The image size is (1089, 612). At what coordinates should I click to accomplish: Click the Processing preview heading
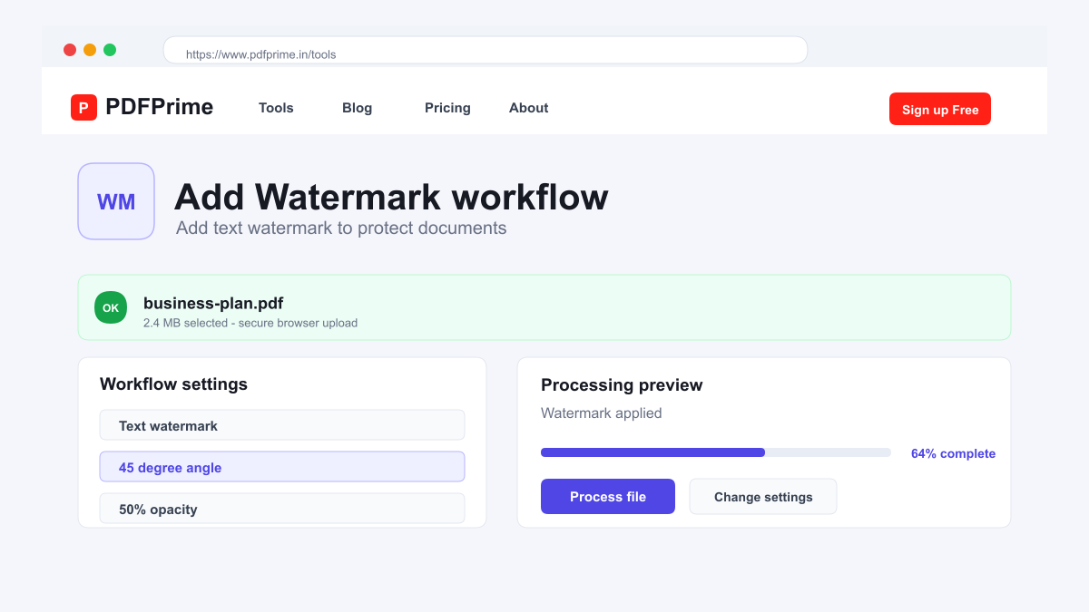[x=622, y=384]
